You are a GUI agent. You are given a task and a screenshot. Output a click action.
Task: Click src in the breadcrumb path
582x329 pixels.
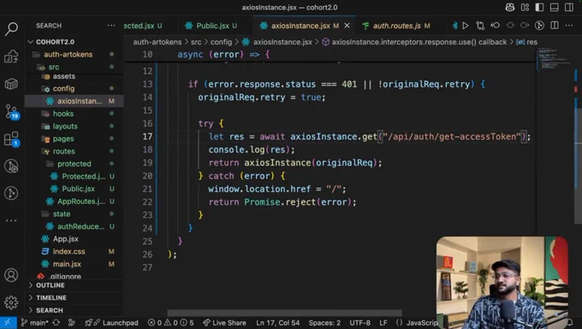coord(196,42)
